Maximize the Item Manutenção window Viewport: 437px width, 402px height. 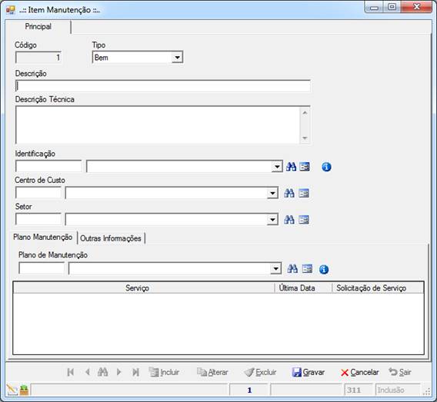click(392, 7)
